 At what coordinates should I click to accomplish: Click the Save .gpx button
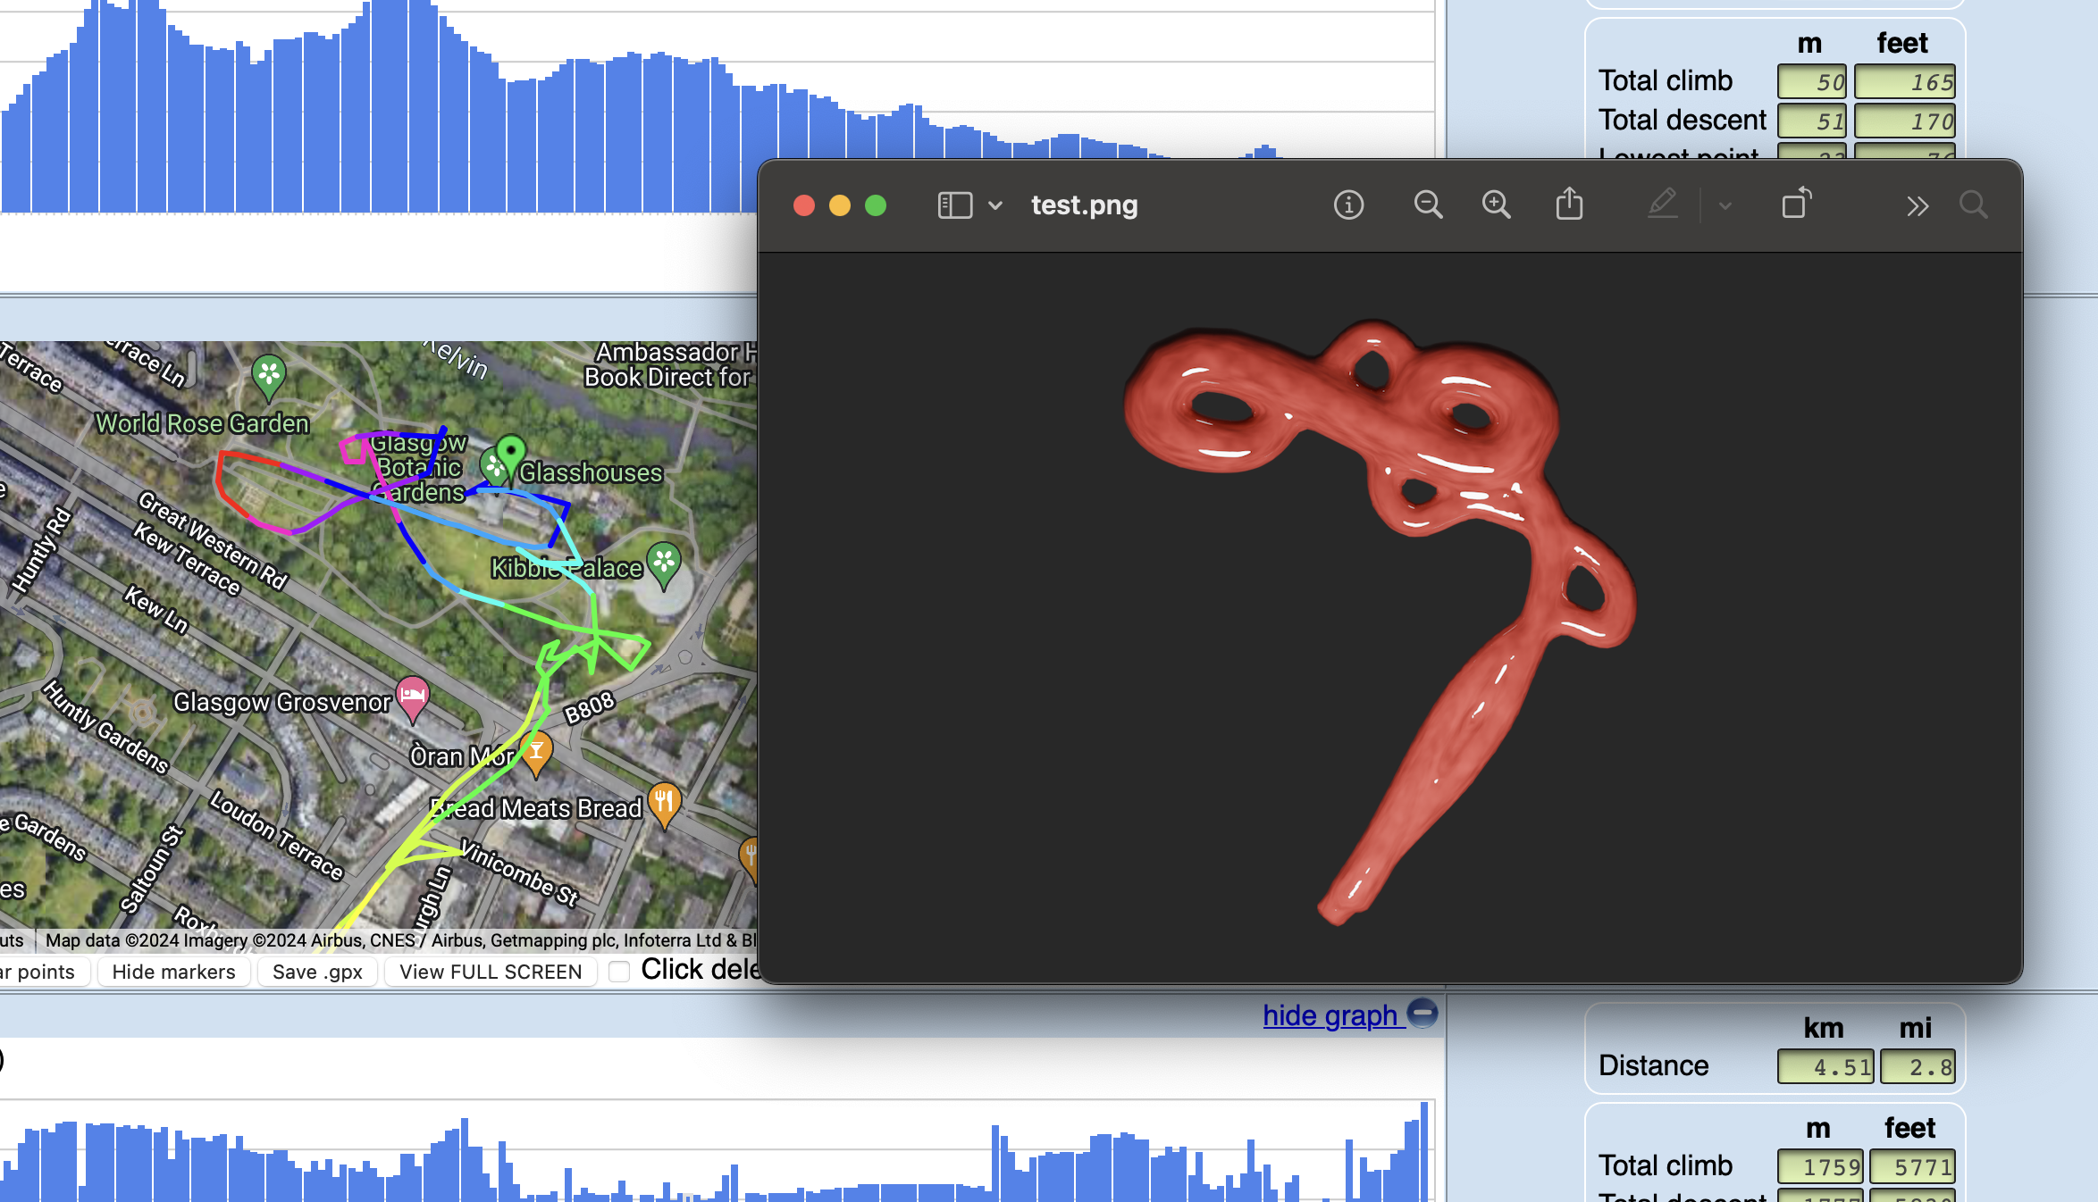pos(317,972)
